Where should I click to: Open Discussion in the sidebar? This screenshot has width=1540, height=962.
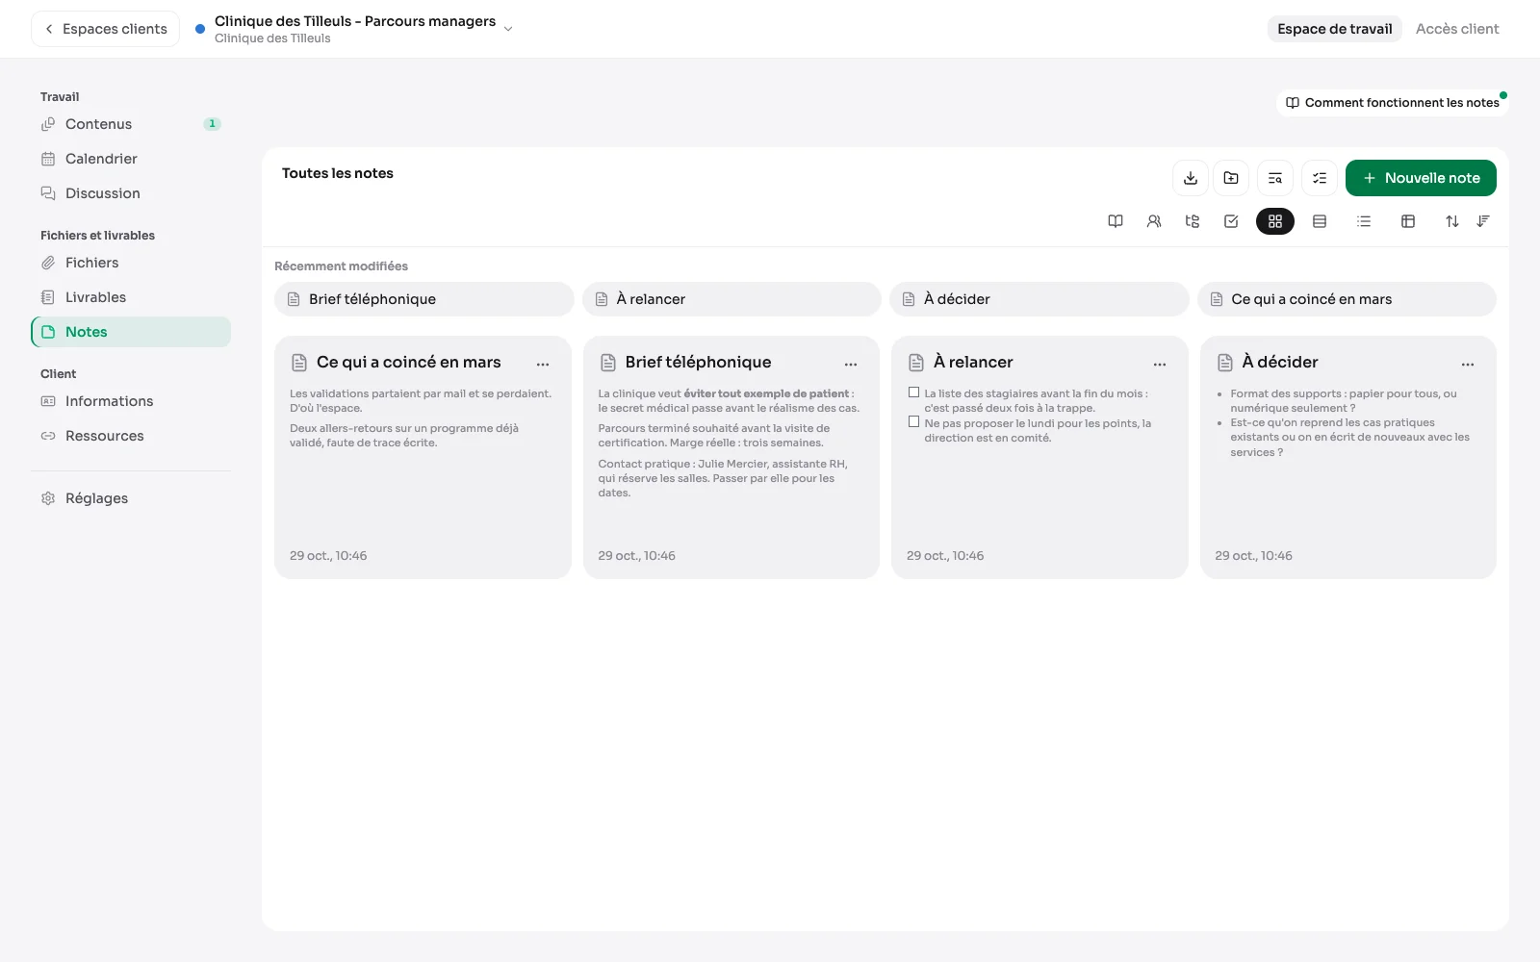[x=131, y=193]
